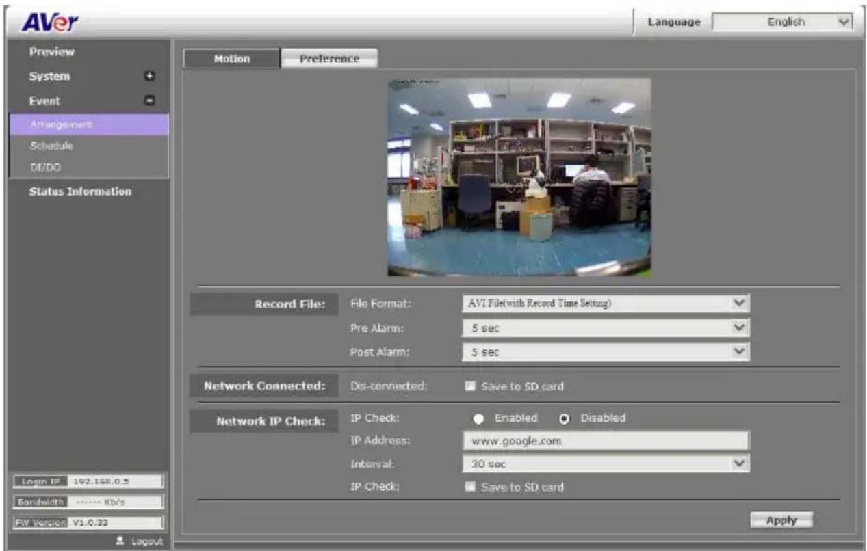Screen dimensions: 867x551
Task: Click the camera preview image
Action: (519, 177)
